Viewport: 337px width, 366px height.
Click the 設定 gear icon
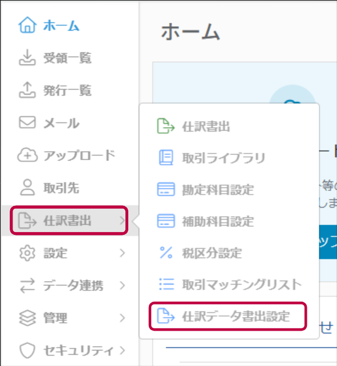[x=27, y=253]
